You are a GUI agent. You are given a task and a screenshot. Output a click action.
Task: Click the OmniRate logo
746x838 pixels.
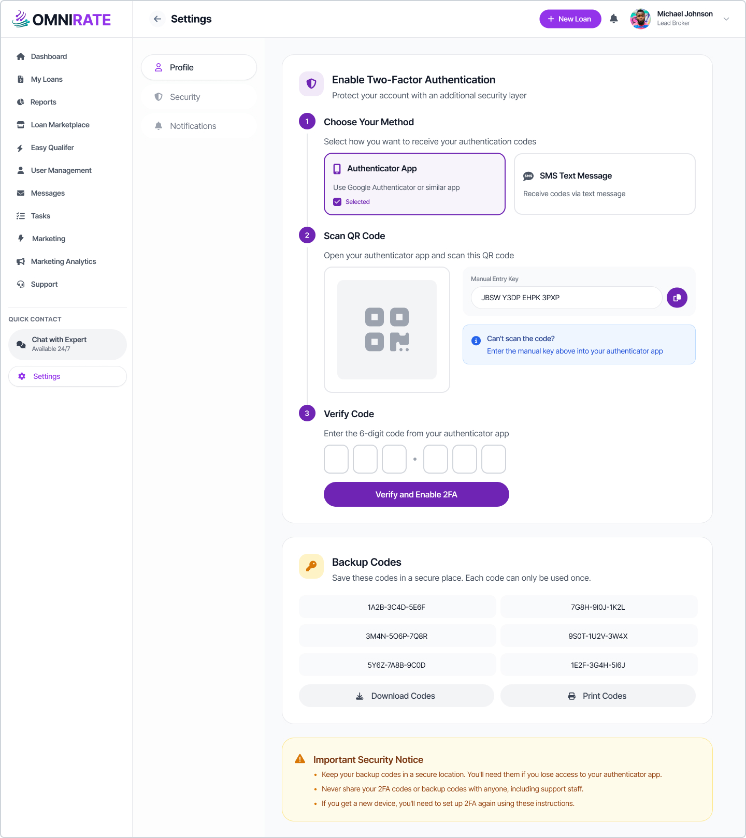(x=61, y=19)
